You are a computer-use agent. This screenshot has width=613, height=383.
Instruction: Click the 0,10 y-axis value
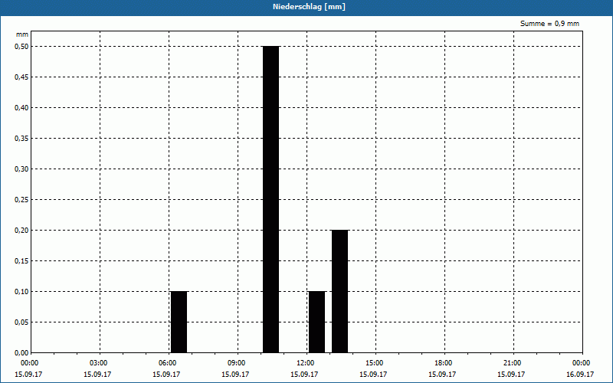click(x=21, y=292)
